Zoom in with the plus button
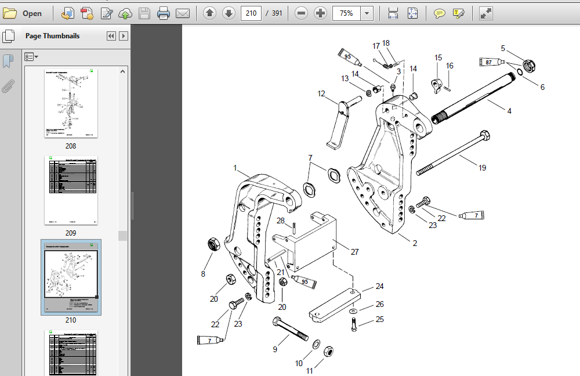The width and height of the screenshot is (580, 376). point(320,14)
